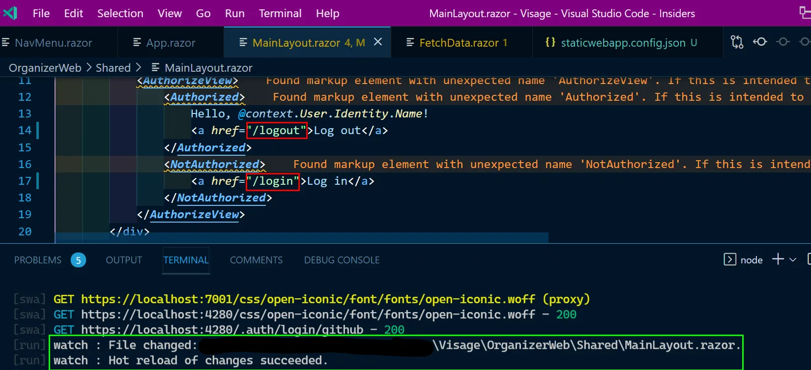The width and height of the screenshot is (811, 370).
Task: Expand the launch profile dropdown next to plus
Action: (793, 260)
